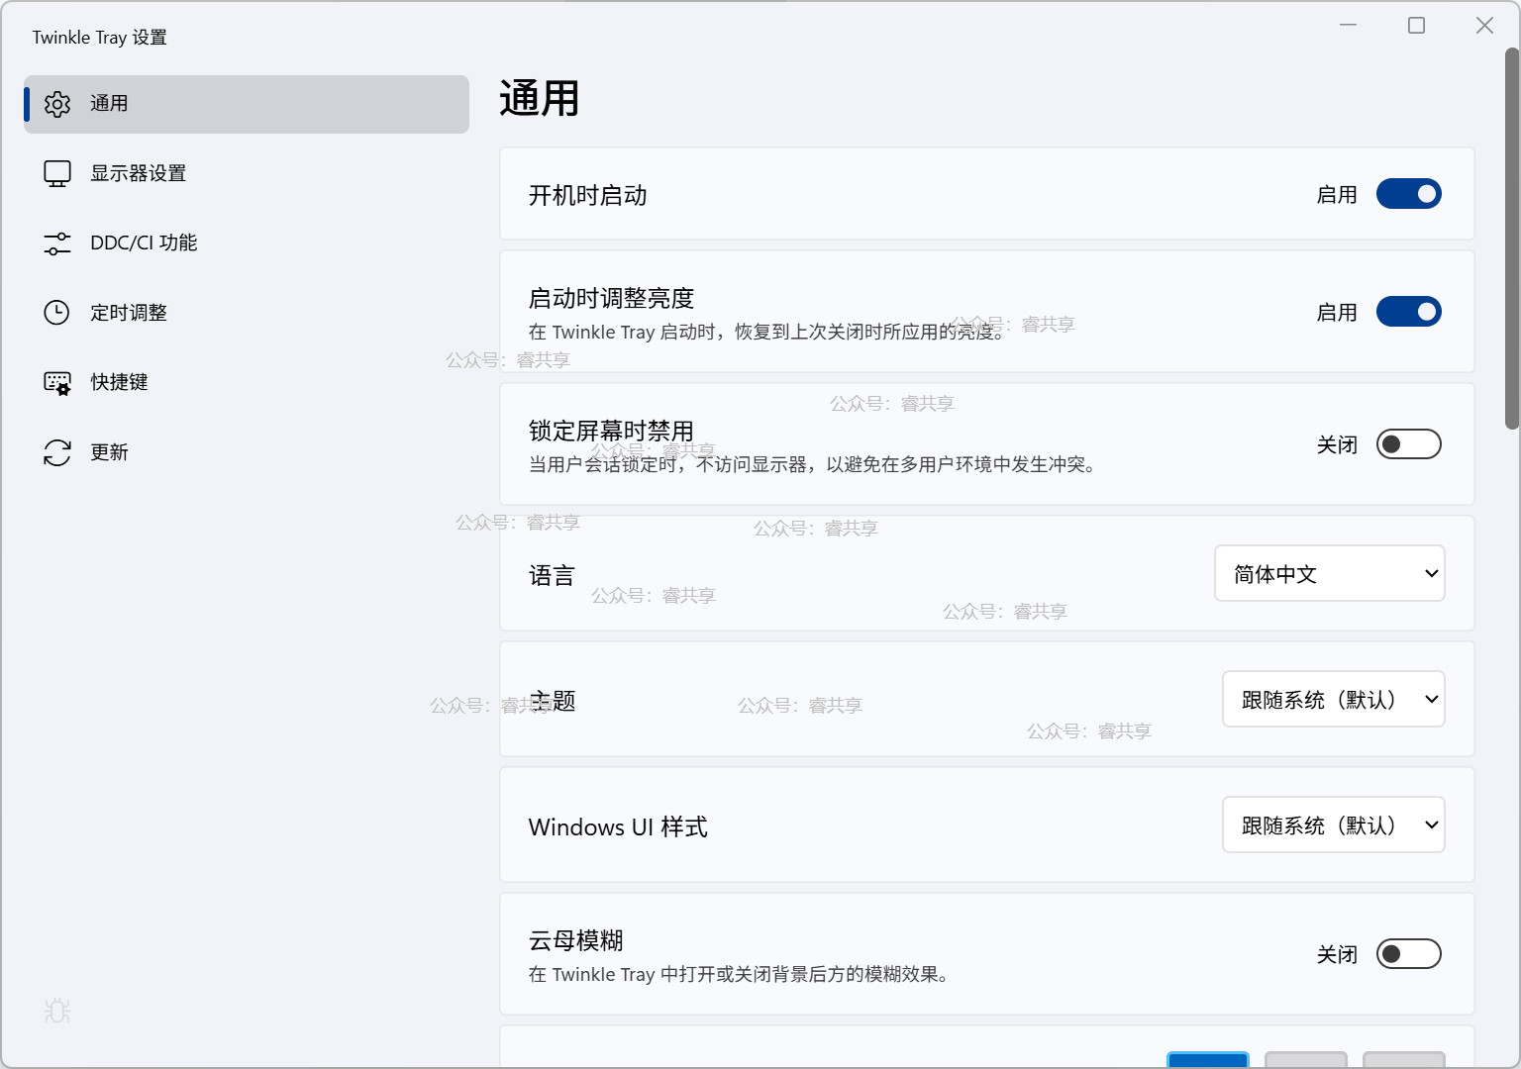
Task: Switch to the 显示器设置 section
Action: click(139, 174)
